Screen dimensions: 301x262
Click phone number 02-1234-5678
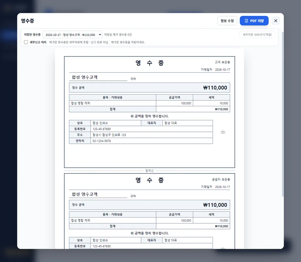pos(102,141)
